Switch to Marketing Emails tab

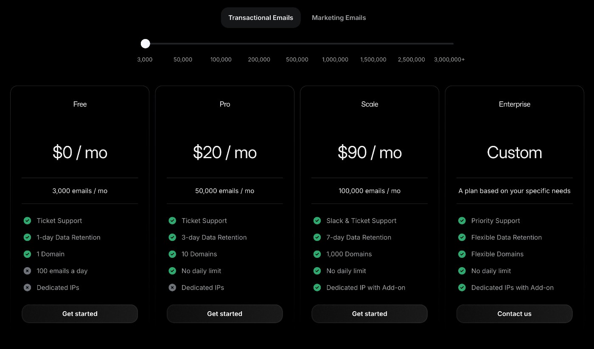pos(339,18)
